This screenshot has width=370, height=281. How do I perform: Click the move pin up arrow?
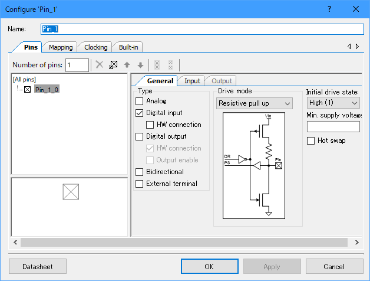[127, 65]
